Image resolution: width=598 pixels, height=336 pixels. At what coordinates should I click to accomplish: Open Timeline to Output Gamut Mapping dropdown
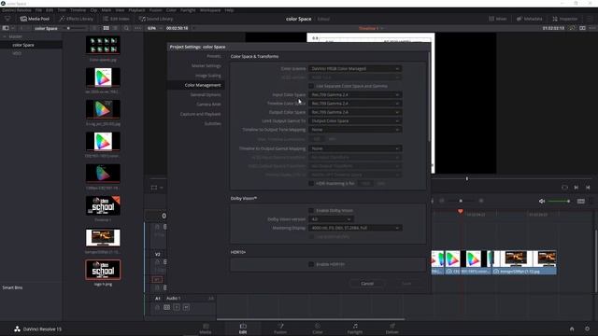click(355, 148)
